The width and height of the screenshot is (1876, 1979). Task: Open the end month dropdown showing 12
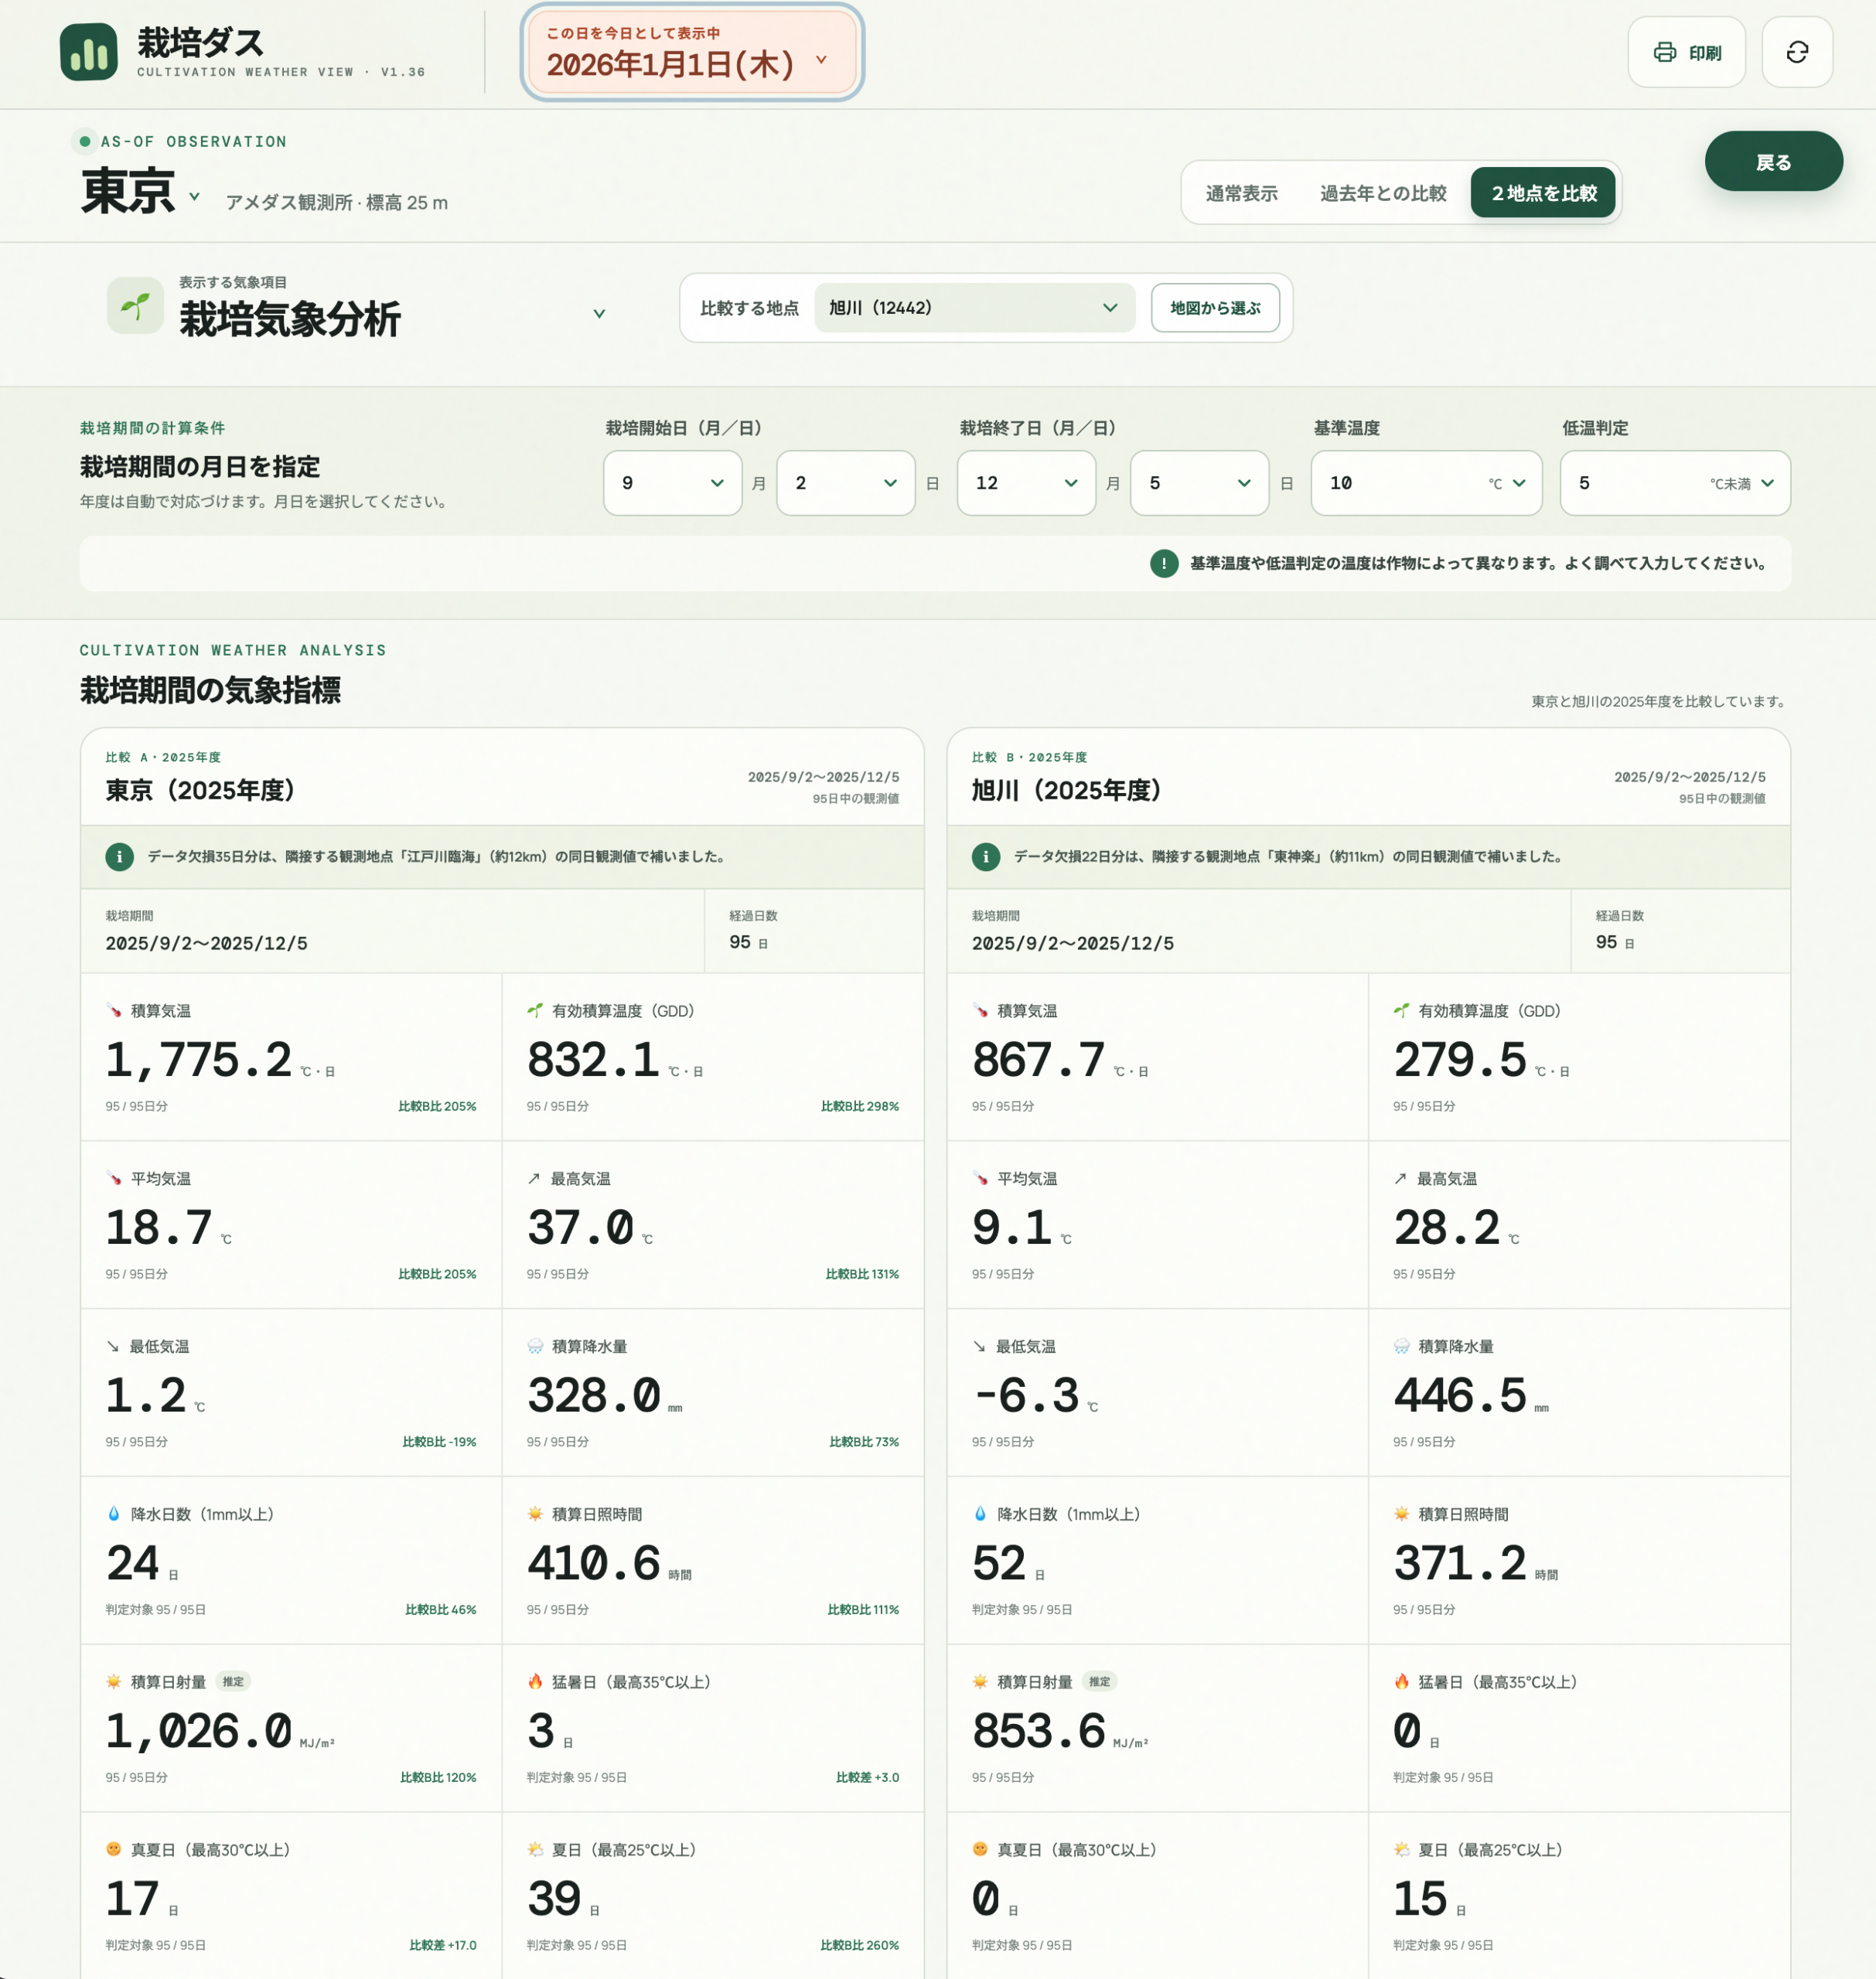tap(1026, 482)
